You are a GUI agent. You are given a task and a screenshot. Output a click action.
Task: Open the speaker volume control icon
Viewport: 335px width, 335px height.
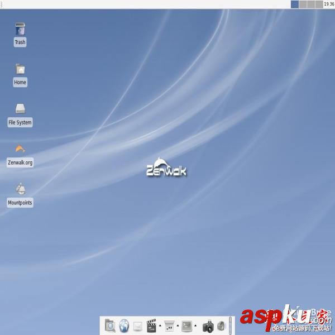222,326
